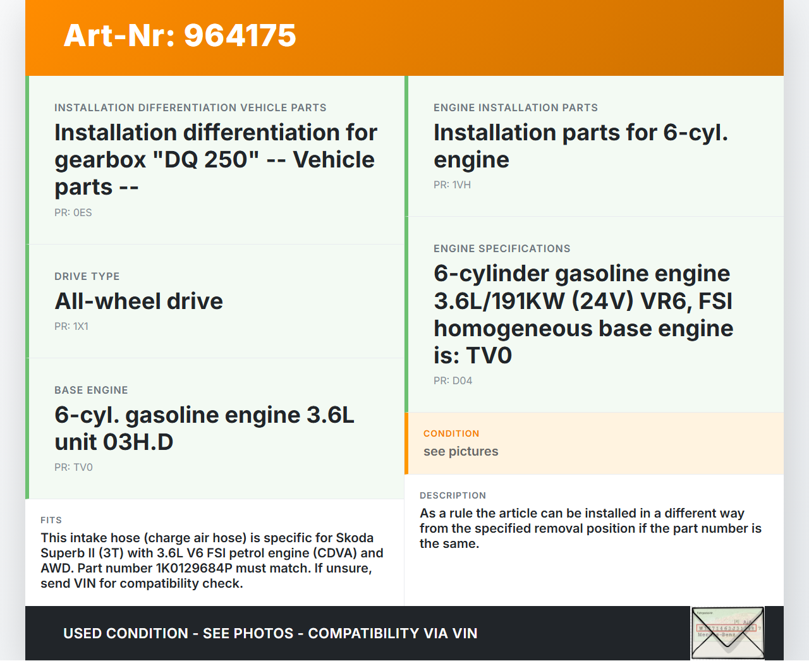Click the description paragraph about removal position
Image resolution: width=809 pixels, height=661 pixels.
[590, 528]
